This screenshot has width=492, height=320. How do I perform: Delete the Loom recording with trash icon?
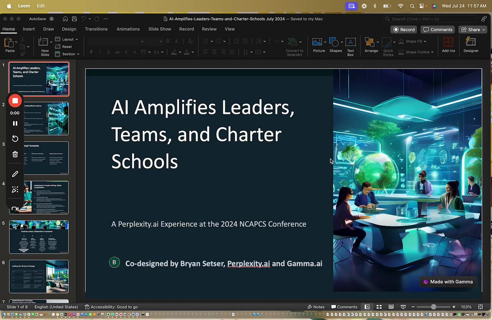click(15, 154)
